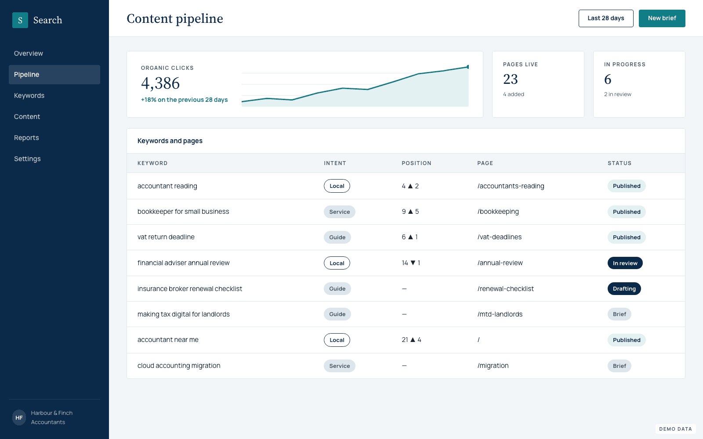
Task: Open the /migration page link
Action: click(493, 366)
